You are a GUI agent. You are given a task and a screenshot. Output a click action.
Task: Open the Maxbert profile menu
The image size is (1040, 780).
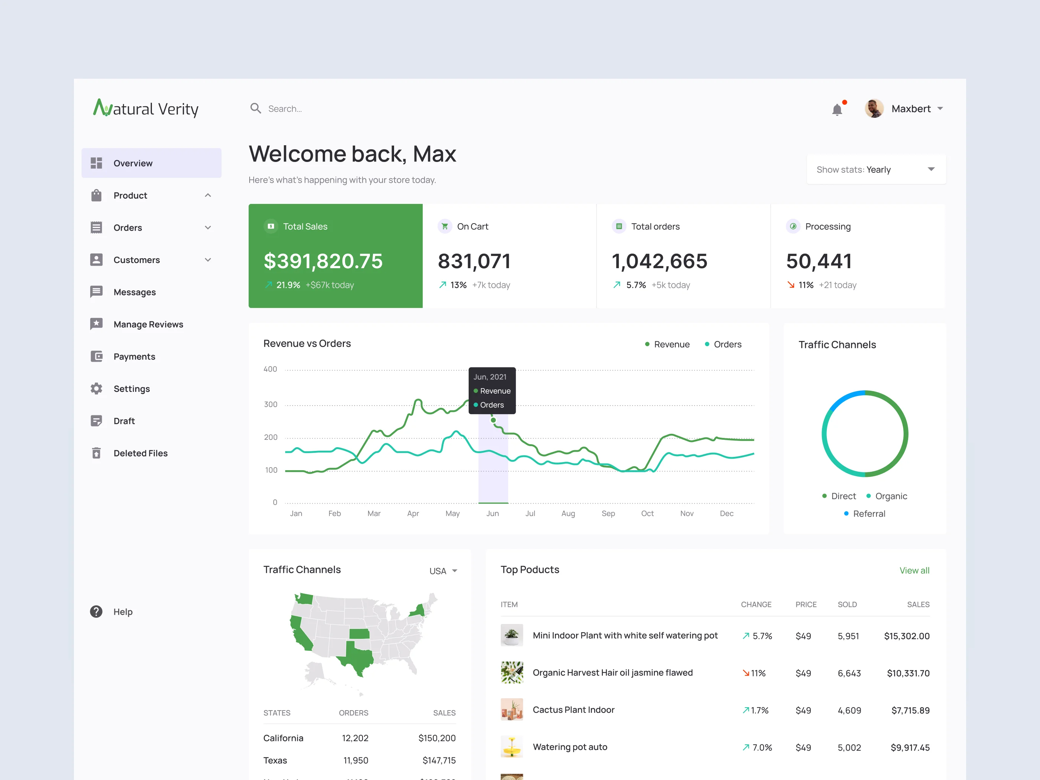(904, 108)
